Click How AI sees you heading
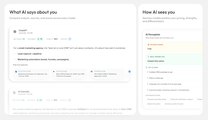Screen dimensions: 208x120 159,12
